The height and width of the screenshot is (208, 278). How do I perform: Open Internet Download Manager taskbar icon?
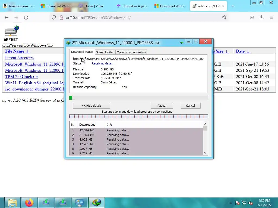point(97,203)
